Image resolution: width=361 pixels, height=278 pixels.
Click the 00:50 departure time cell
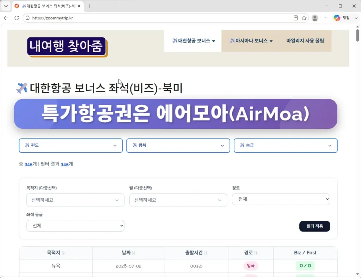[196, 266]
